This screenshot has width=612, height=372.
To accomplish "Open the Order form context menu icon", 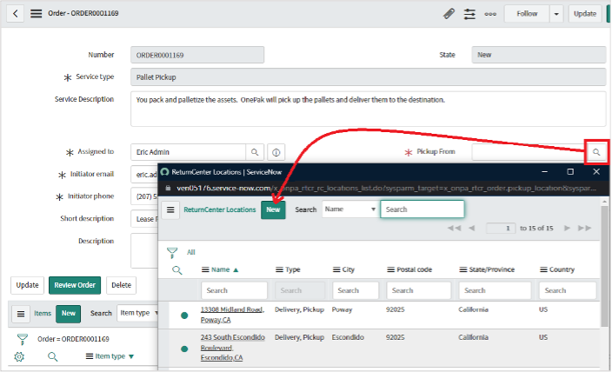I will pos(37,14).
